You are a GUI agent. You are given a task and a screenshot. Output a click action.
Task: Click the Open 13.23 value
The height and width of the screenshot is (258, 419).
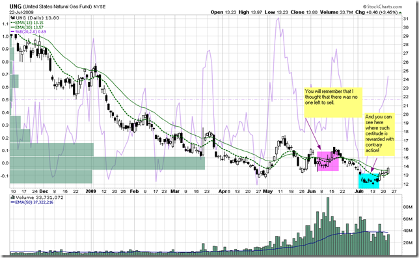click(223, 12)
